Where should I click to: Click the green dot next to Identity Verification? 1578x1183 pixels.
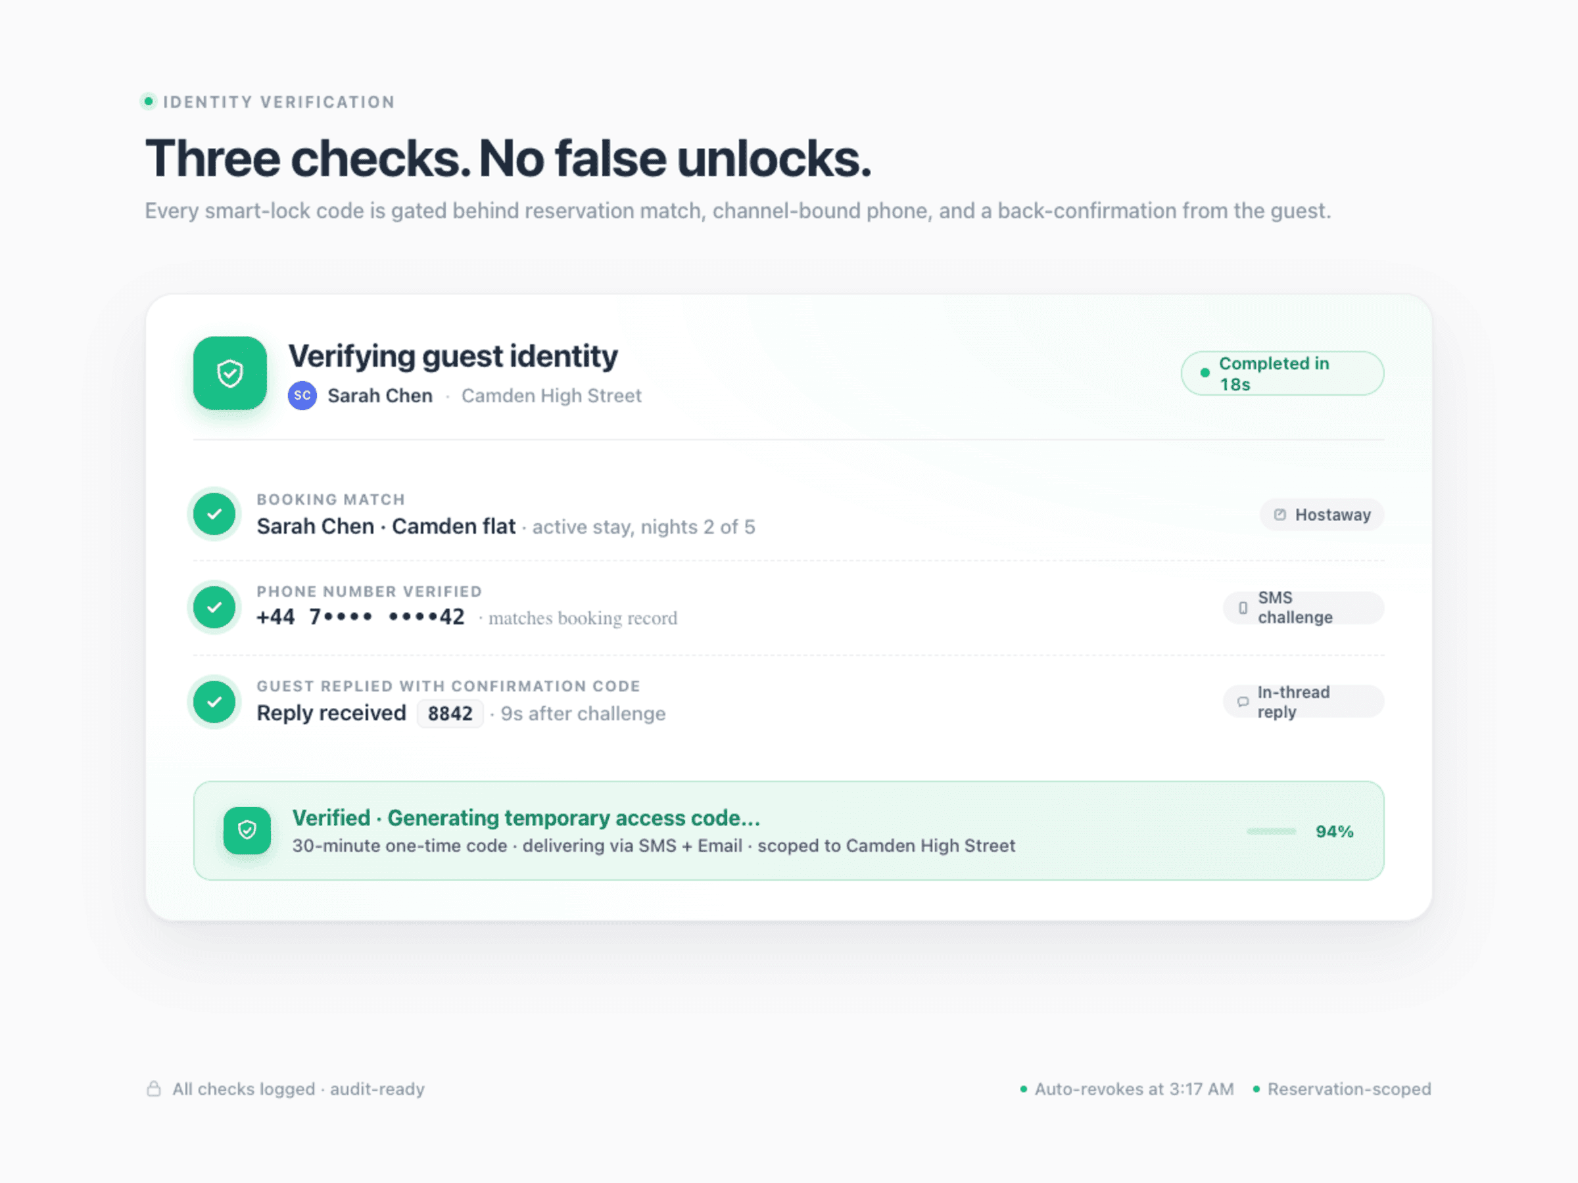tap(149, 101)
